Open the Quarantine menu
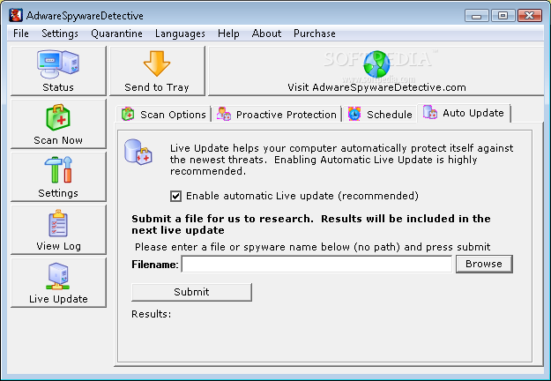Image resolution: width=551 pixels, height=381 pixels. click(116, 34)
